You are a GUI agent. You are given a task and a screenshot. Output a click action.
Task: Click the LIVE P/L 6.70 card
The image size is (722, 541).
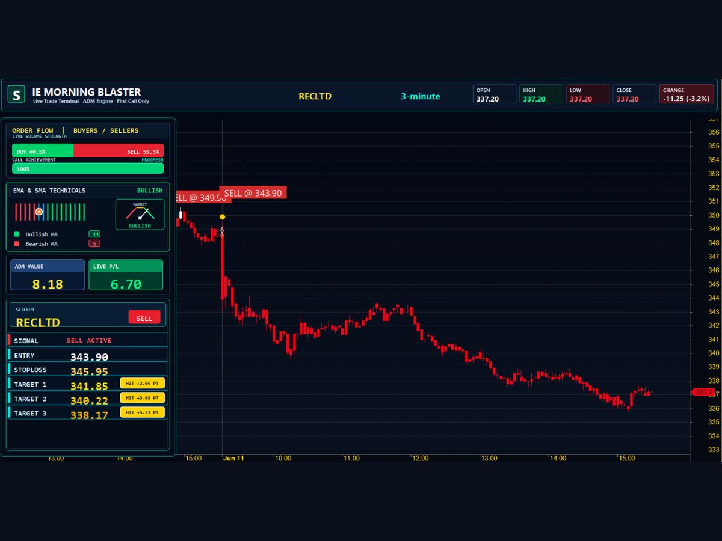[126, 275]
